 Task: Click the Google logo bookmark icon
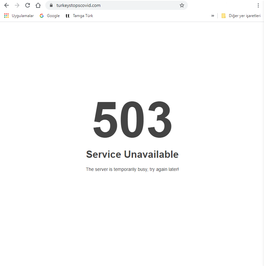point(42,16)
